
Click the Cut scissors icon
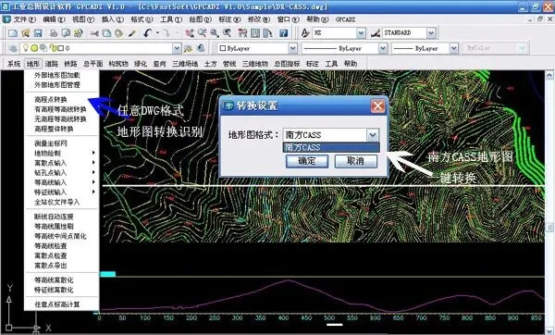tap(94, 33)
